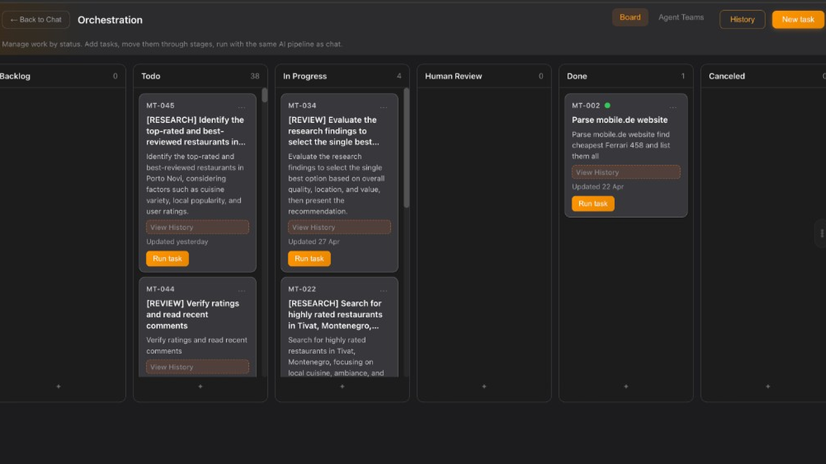826x464 pixels.
Task: Click the plus icon under the Todo column
Action: point(200,387)
